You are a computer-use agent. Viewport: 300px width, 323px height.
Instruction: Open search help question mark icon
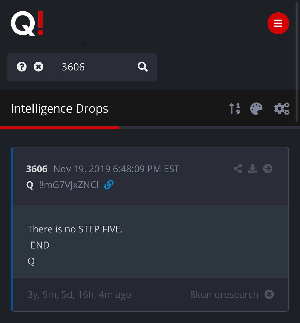[22, 67]
